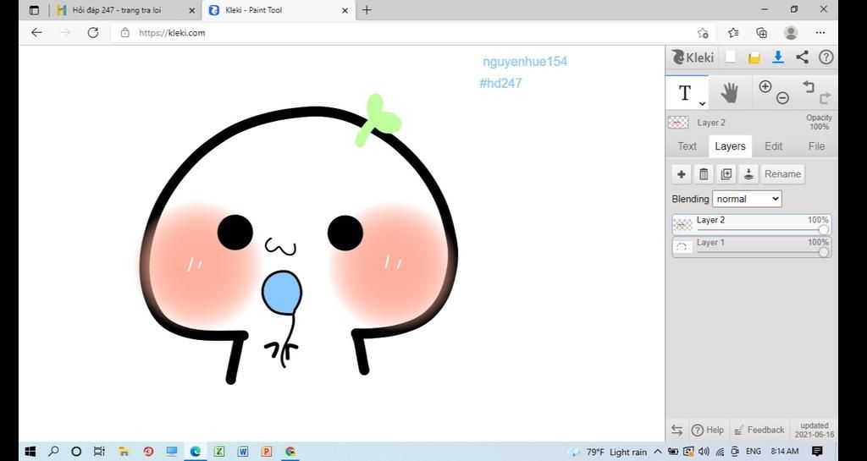Viewport: 867px width, 461px height.
Task: Click the Kleki logo
Action: tap(693, 57)
